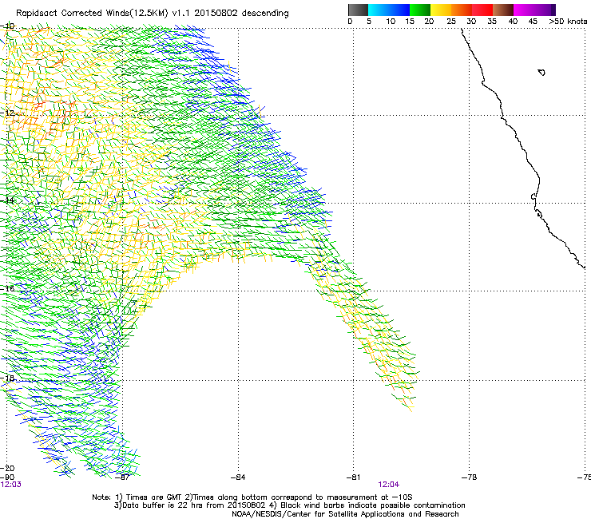
Task: Click the 'Data buffer is 22 hrs' note
Action: point(289,505)
